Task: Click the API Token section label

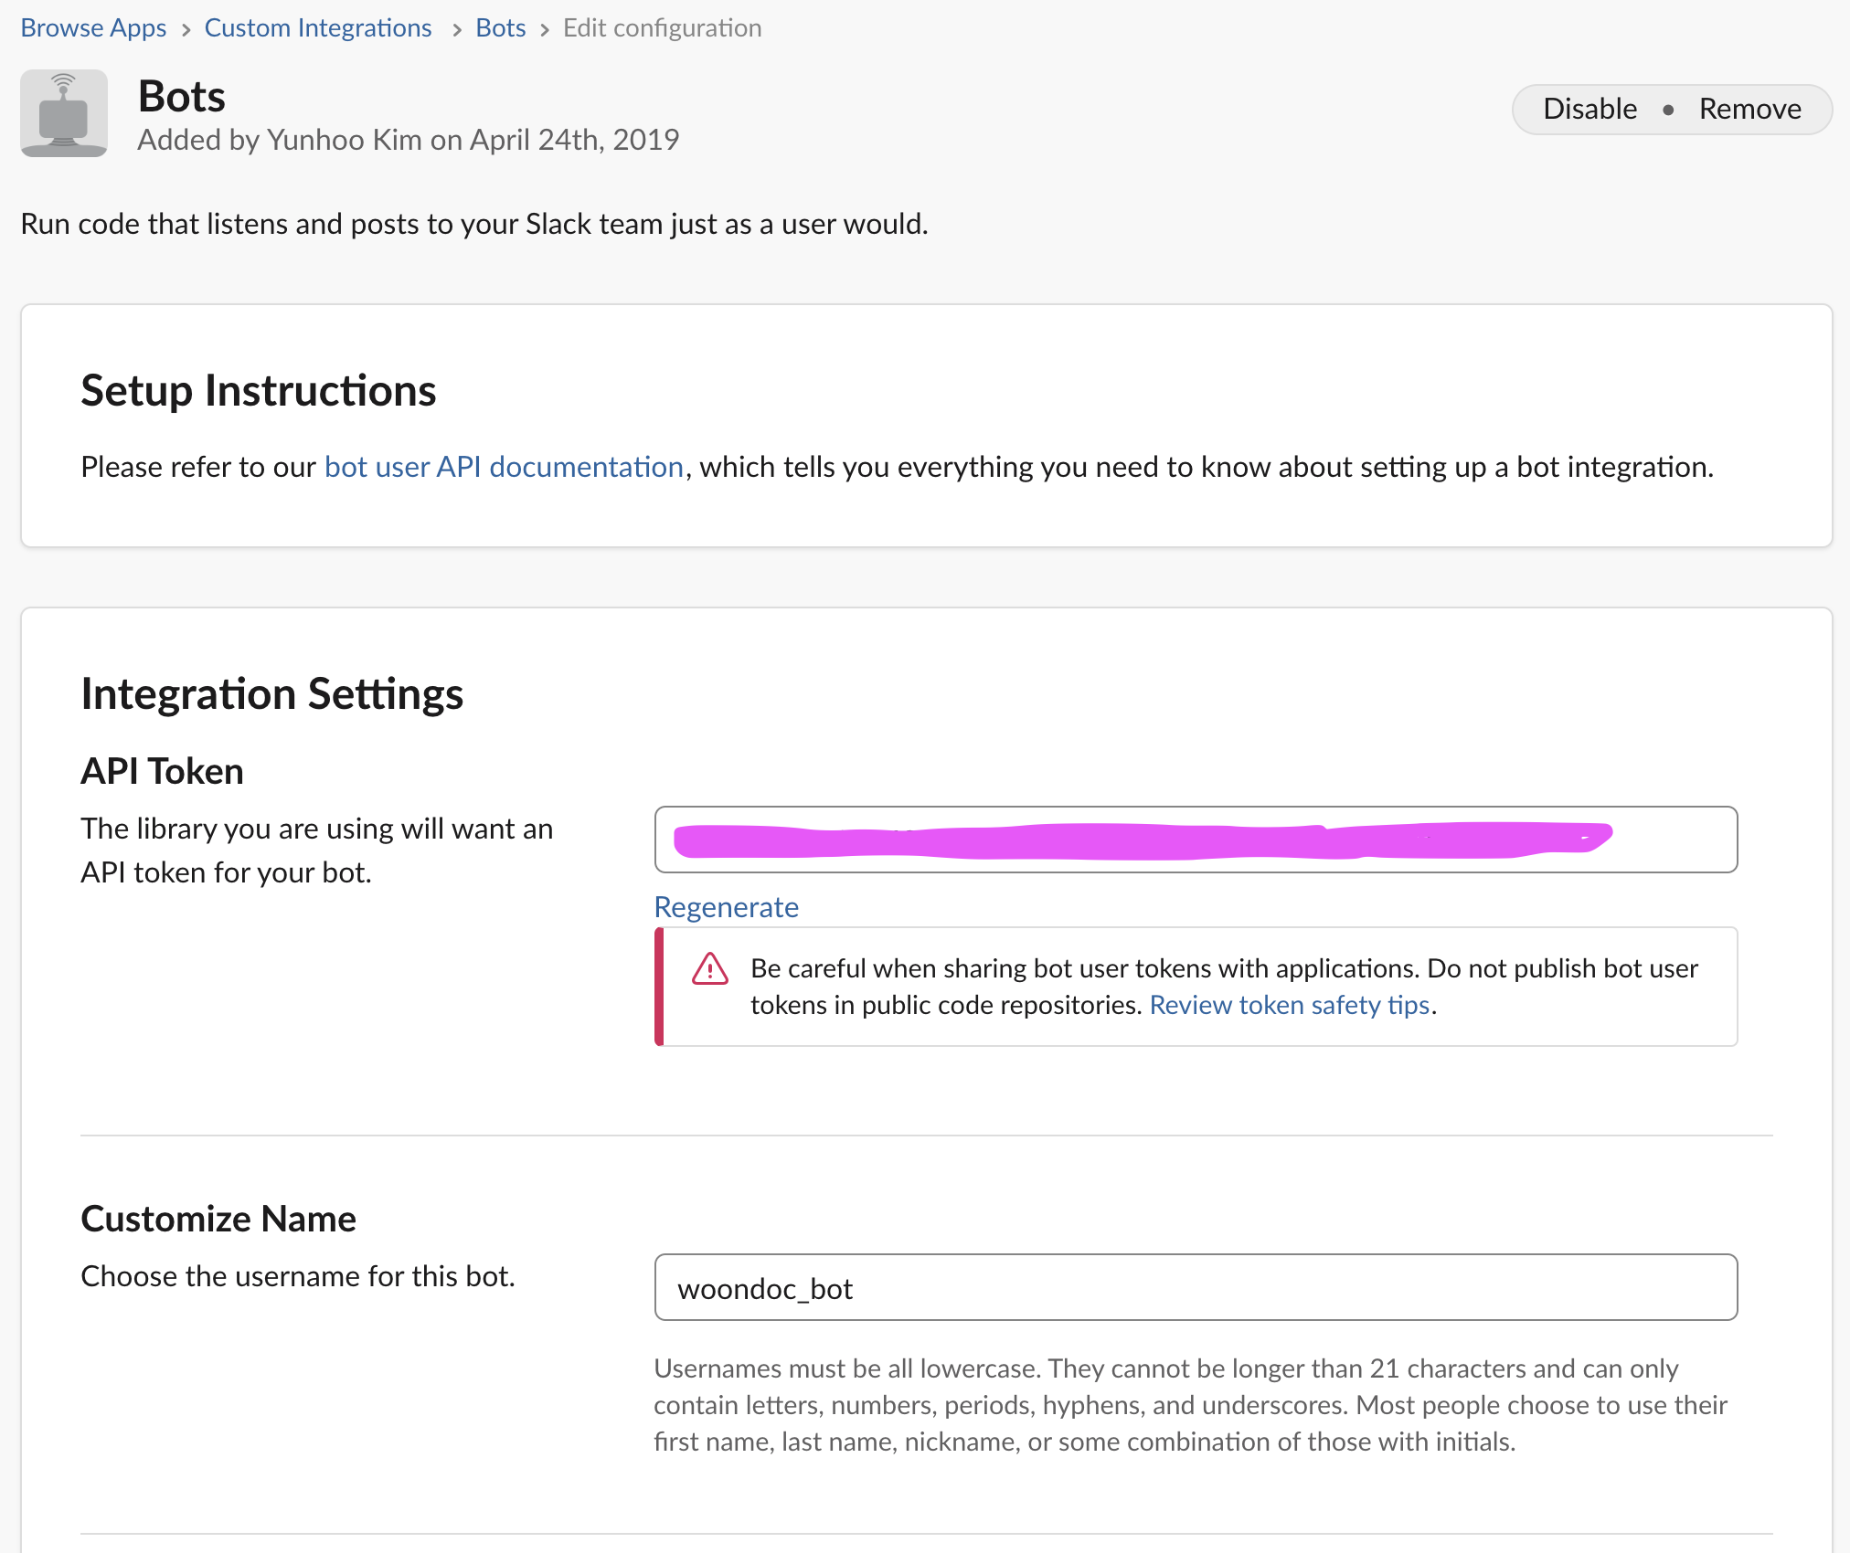Action: click(162, 771)
